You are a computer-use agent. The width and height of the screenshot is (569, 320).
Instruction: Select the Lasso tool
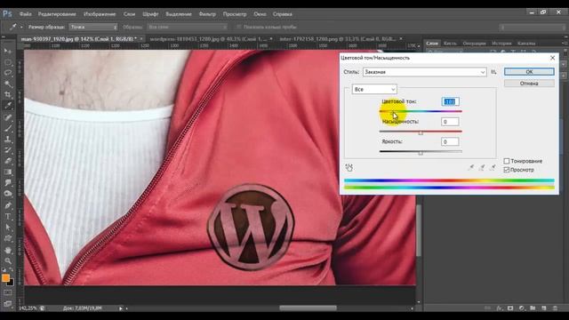click(x=8, y=73)
